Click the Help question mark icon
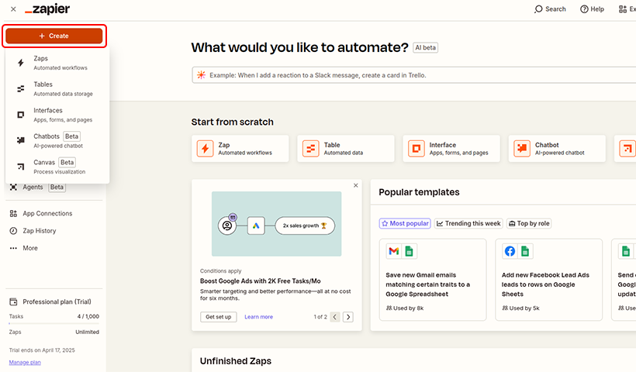 pos(584,9)
